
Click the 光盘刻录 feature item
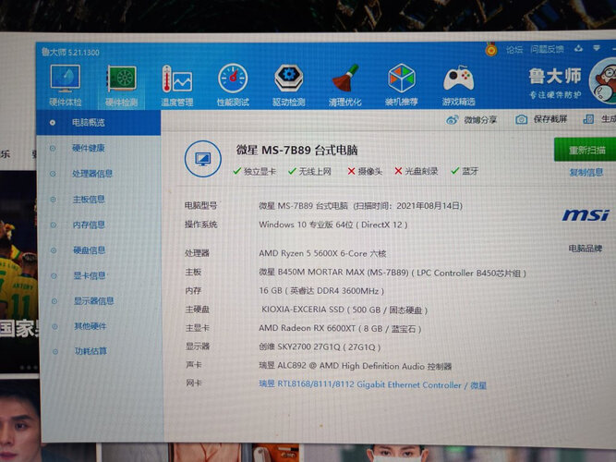click(x=417, y=171)
